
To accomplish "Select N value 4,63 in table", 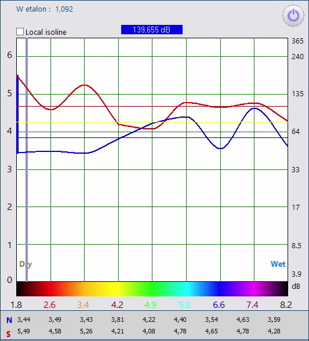I will pyautogui.click(x=243, y=320).
